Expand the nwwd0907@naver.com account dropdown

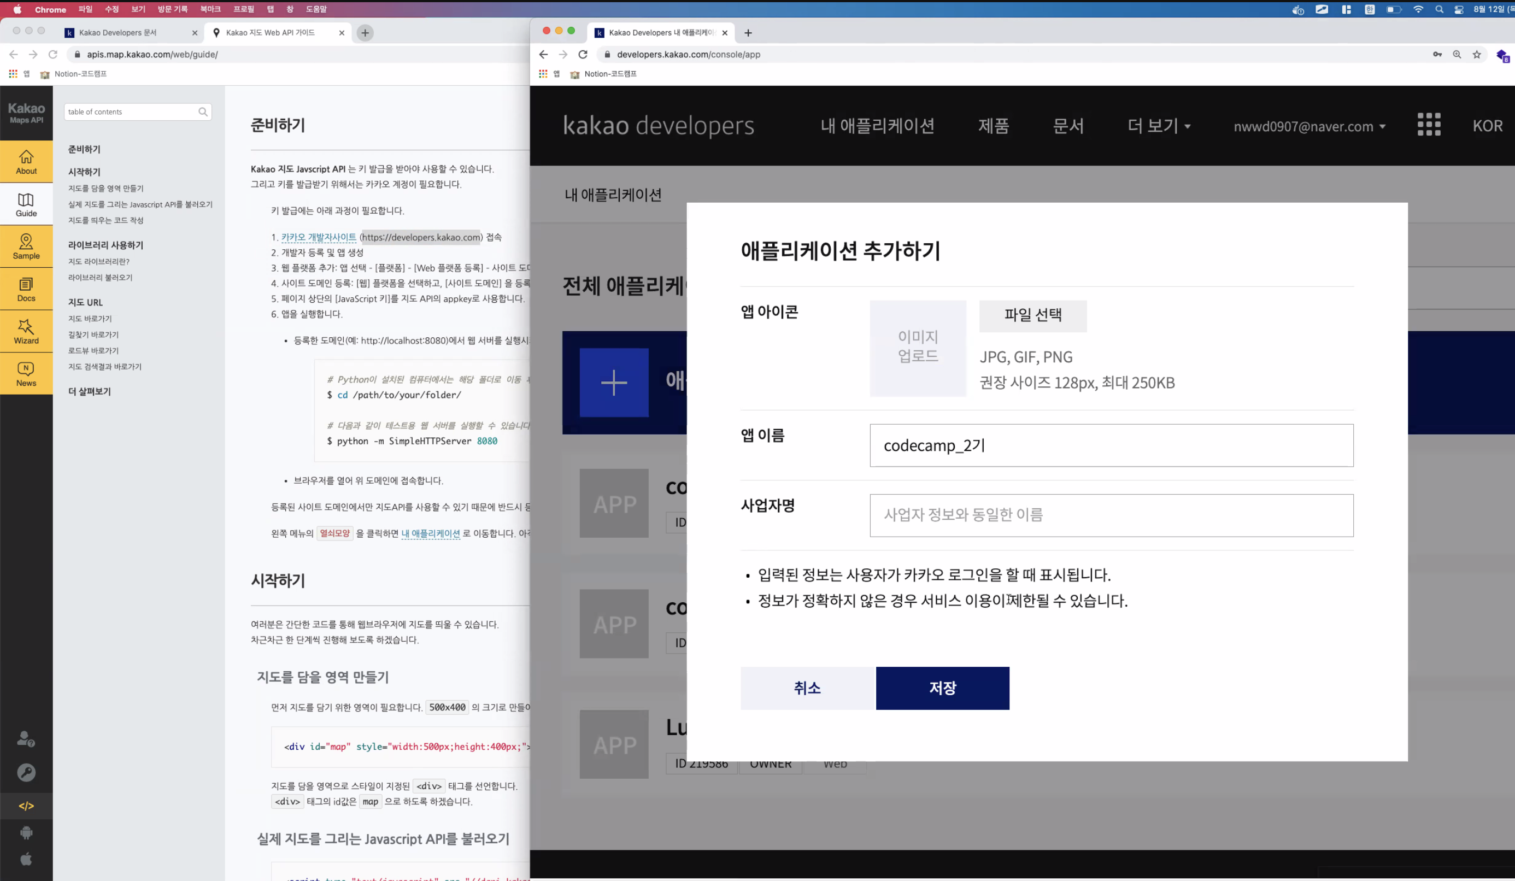tap(1310, 126)
